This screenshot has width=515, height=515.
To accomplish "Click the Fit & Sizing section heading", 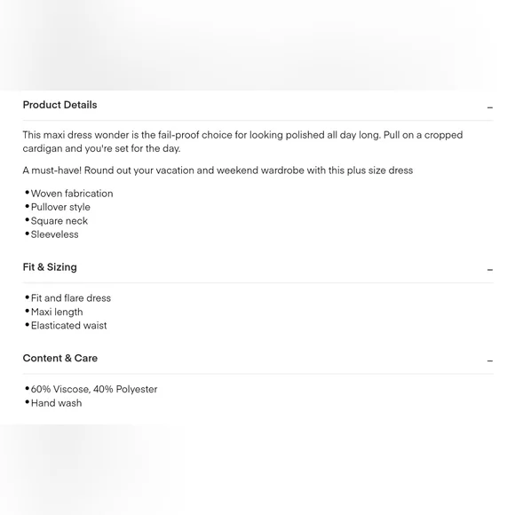I will [x=50, y=267].
